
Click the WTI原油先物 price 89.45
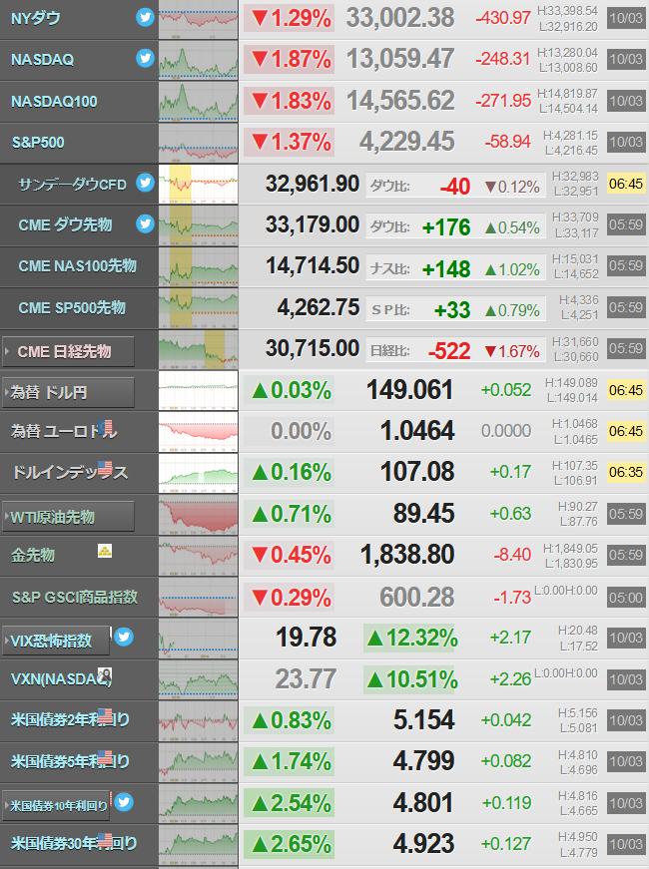[423, 514]
